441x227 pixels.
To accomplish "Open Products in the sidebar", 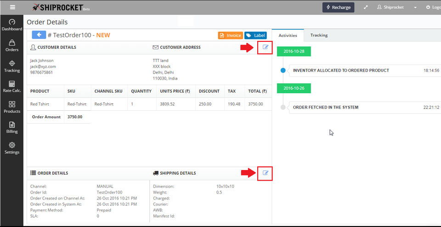I will (12, 107).
